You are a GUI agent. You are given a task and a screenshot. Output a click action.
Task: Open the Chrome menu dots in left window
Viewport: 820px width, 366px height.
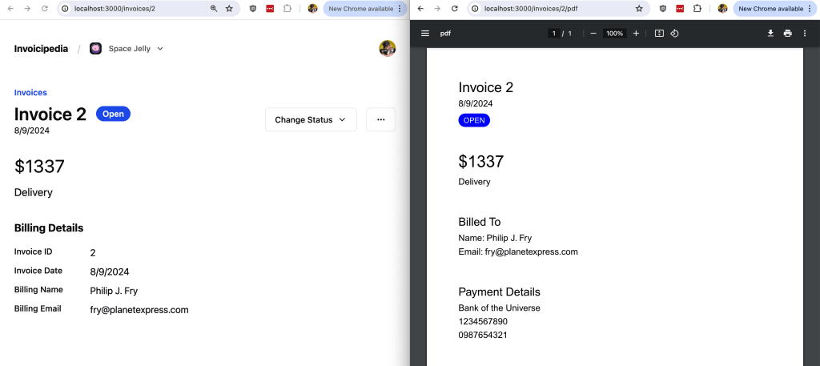click(400, 9)
